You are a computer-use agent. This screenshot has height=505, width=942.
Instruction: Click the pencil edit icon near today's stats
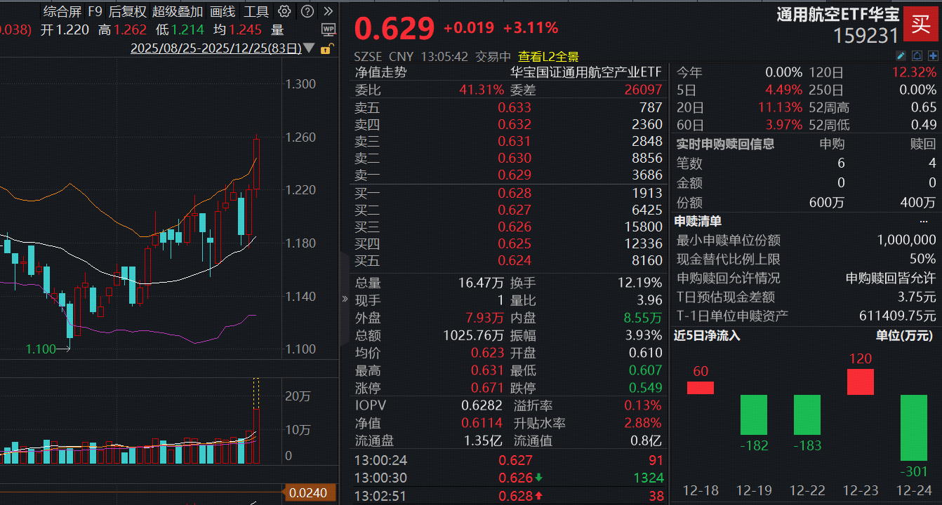pos(901,55)
